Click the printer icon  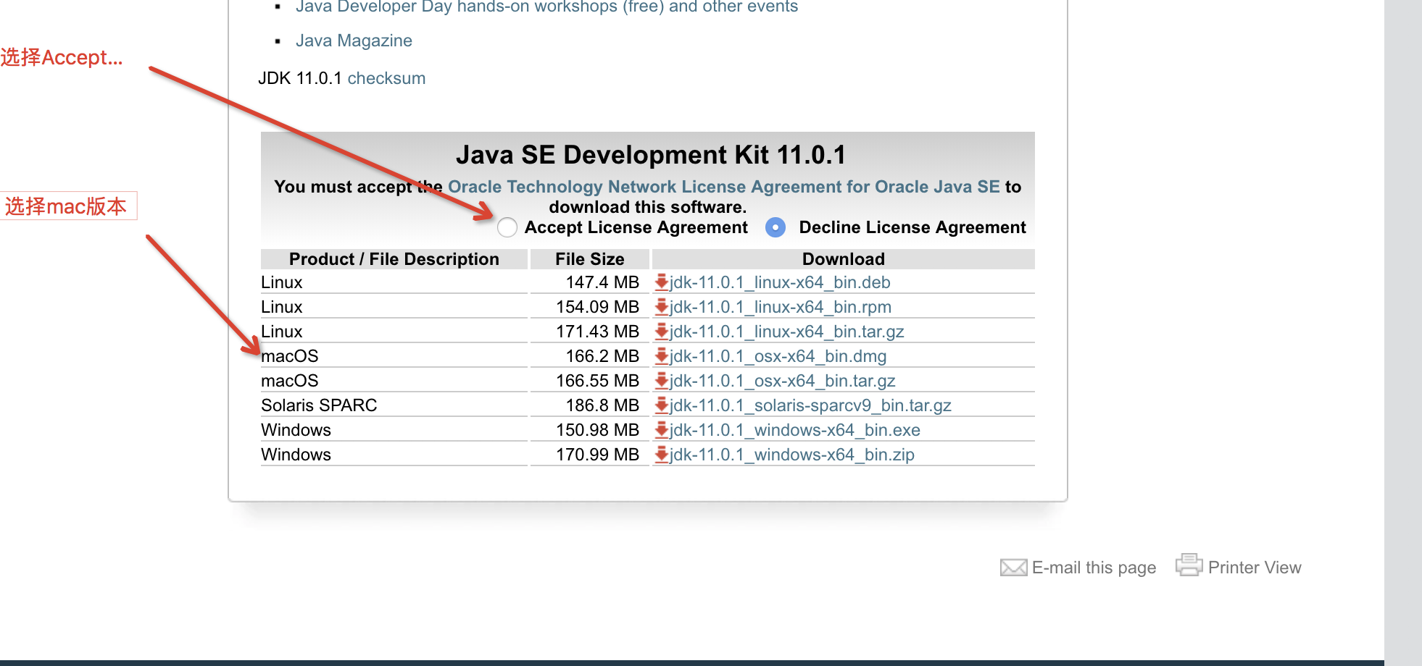pyautogui.click(x=1189, y=565)
